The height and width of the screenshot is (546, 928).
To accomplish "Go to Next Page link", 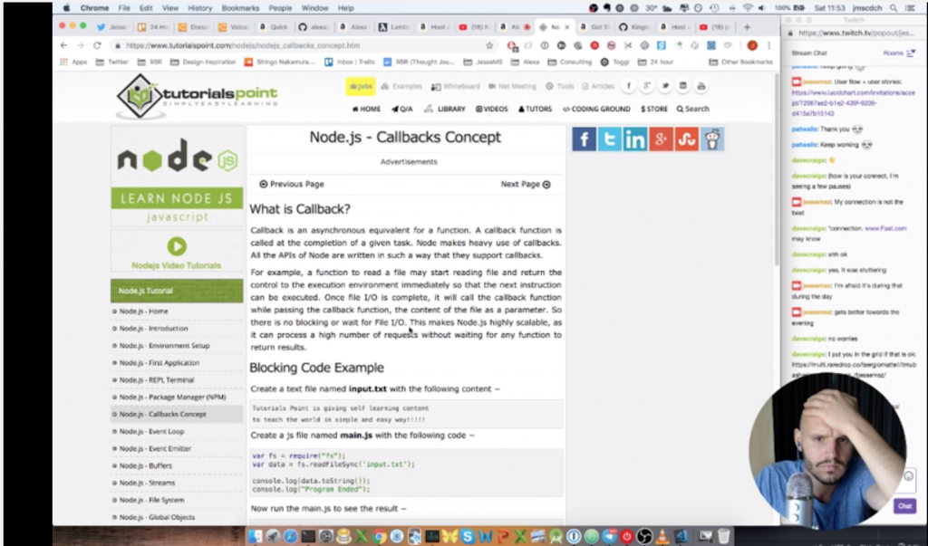I will 526,184.
